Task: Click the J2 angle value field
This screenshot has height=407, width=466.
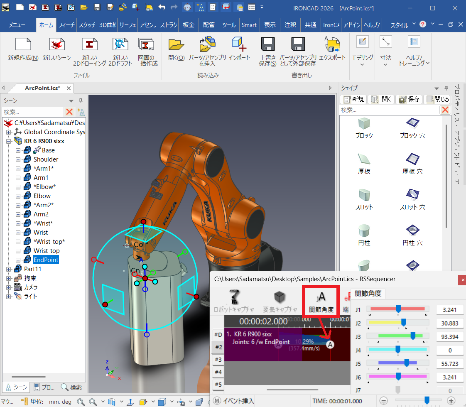Action: pos(450,323)
